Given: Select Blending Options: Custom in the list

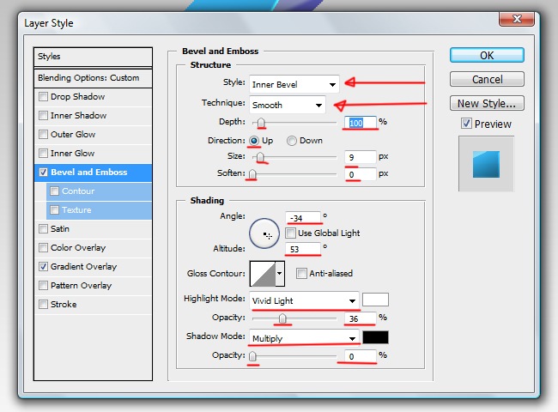Looking at the screenshot, I should (x=88, y=78).
